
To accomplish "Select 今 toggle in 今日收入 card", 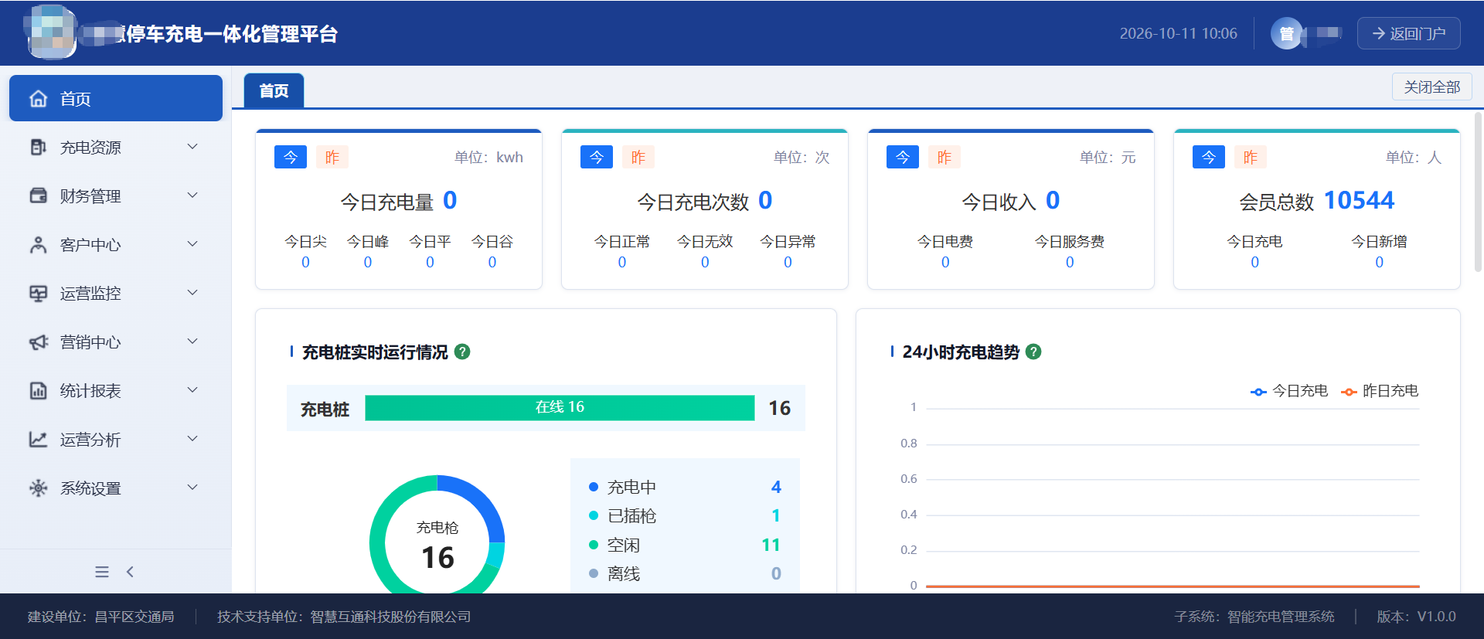I will coord(903,157).
